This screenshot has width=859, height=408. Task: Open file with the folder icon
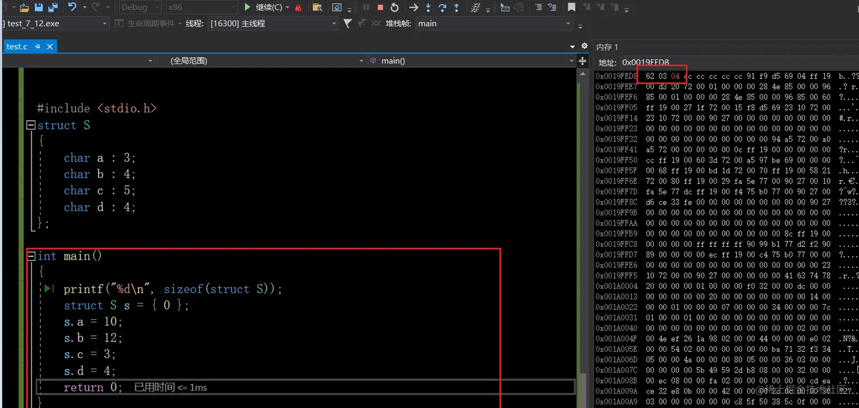pyautogui.click(x=24, y=7)
